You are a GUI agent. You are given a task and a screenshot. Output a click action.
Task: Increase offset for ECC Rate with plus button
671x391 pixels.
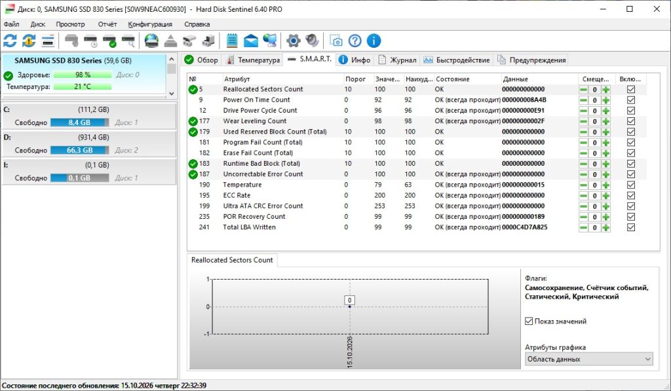[x=605, y=195]
